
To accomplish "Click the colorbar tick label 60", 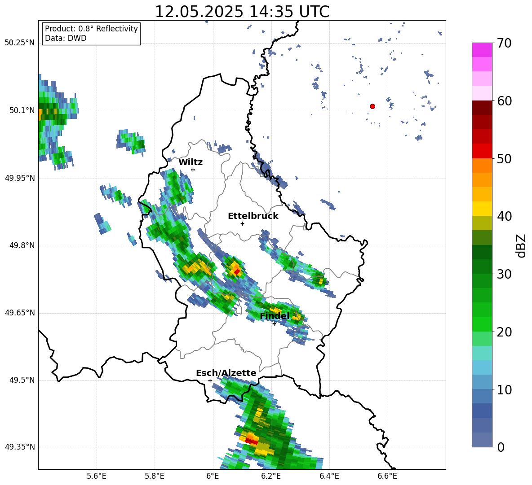I will (504, 101).
